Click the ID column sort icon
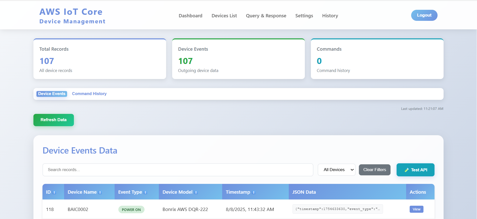The image size is (477, 219). click(x=54, y=192)
